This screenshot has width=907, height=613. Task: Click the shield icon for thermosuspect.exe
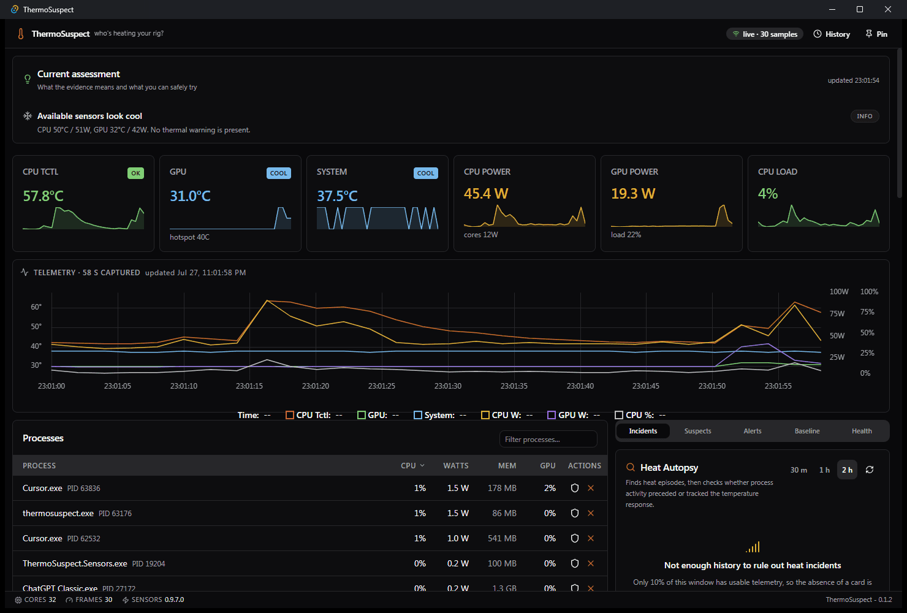(x=575, y=513)
